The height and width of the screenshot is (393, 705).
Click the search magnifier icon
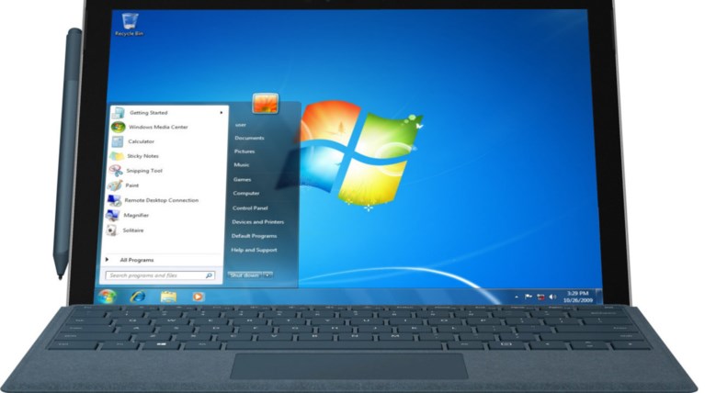point(209,275)
